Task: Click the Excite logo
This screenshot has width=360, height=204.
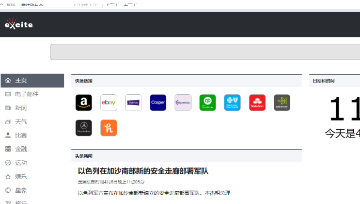Action: (19, 24)
